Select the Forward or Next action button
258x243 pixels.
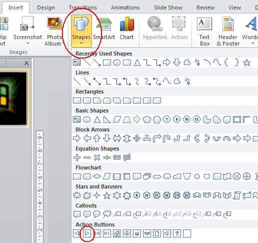[x=87, y=233]
